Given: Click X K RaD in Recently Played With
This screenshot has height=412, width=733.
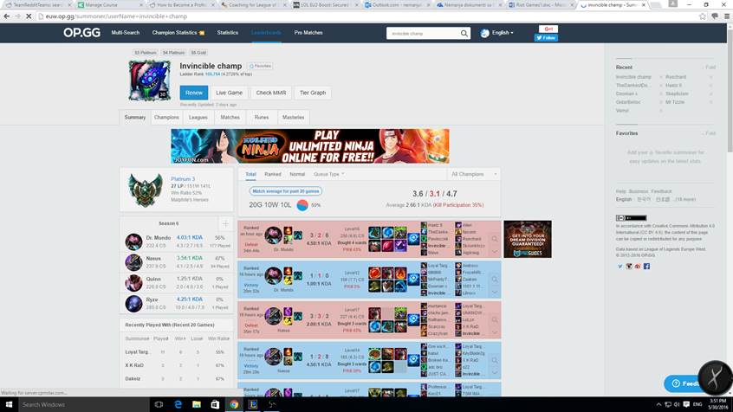Looking at the screenshot, I should click(134, 365).
